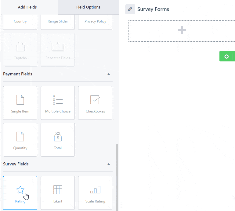The image size is (235, 211).
Task: Click the Survey Forms title
Action: [x=153, y=9]
